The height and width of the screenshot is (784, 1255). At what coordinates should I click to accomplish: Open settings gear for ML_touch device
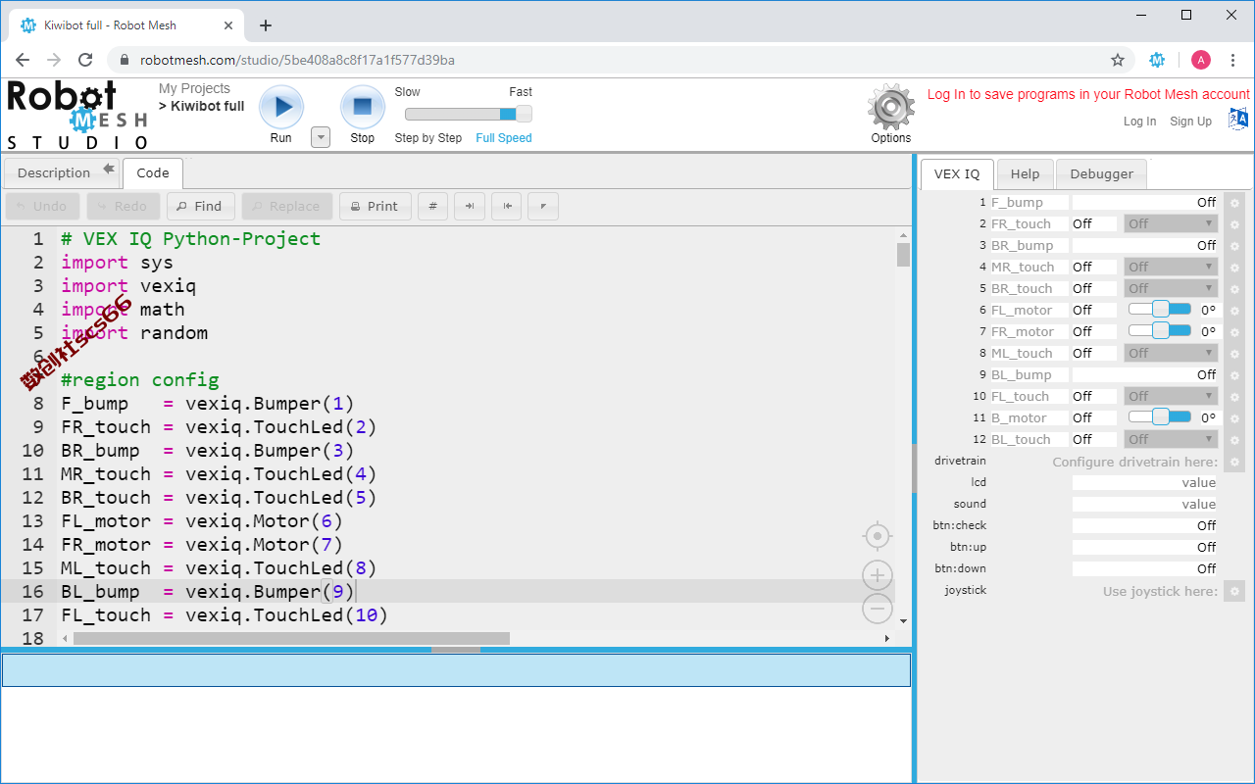(x=1234, y=354)
